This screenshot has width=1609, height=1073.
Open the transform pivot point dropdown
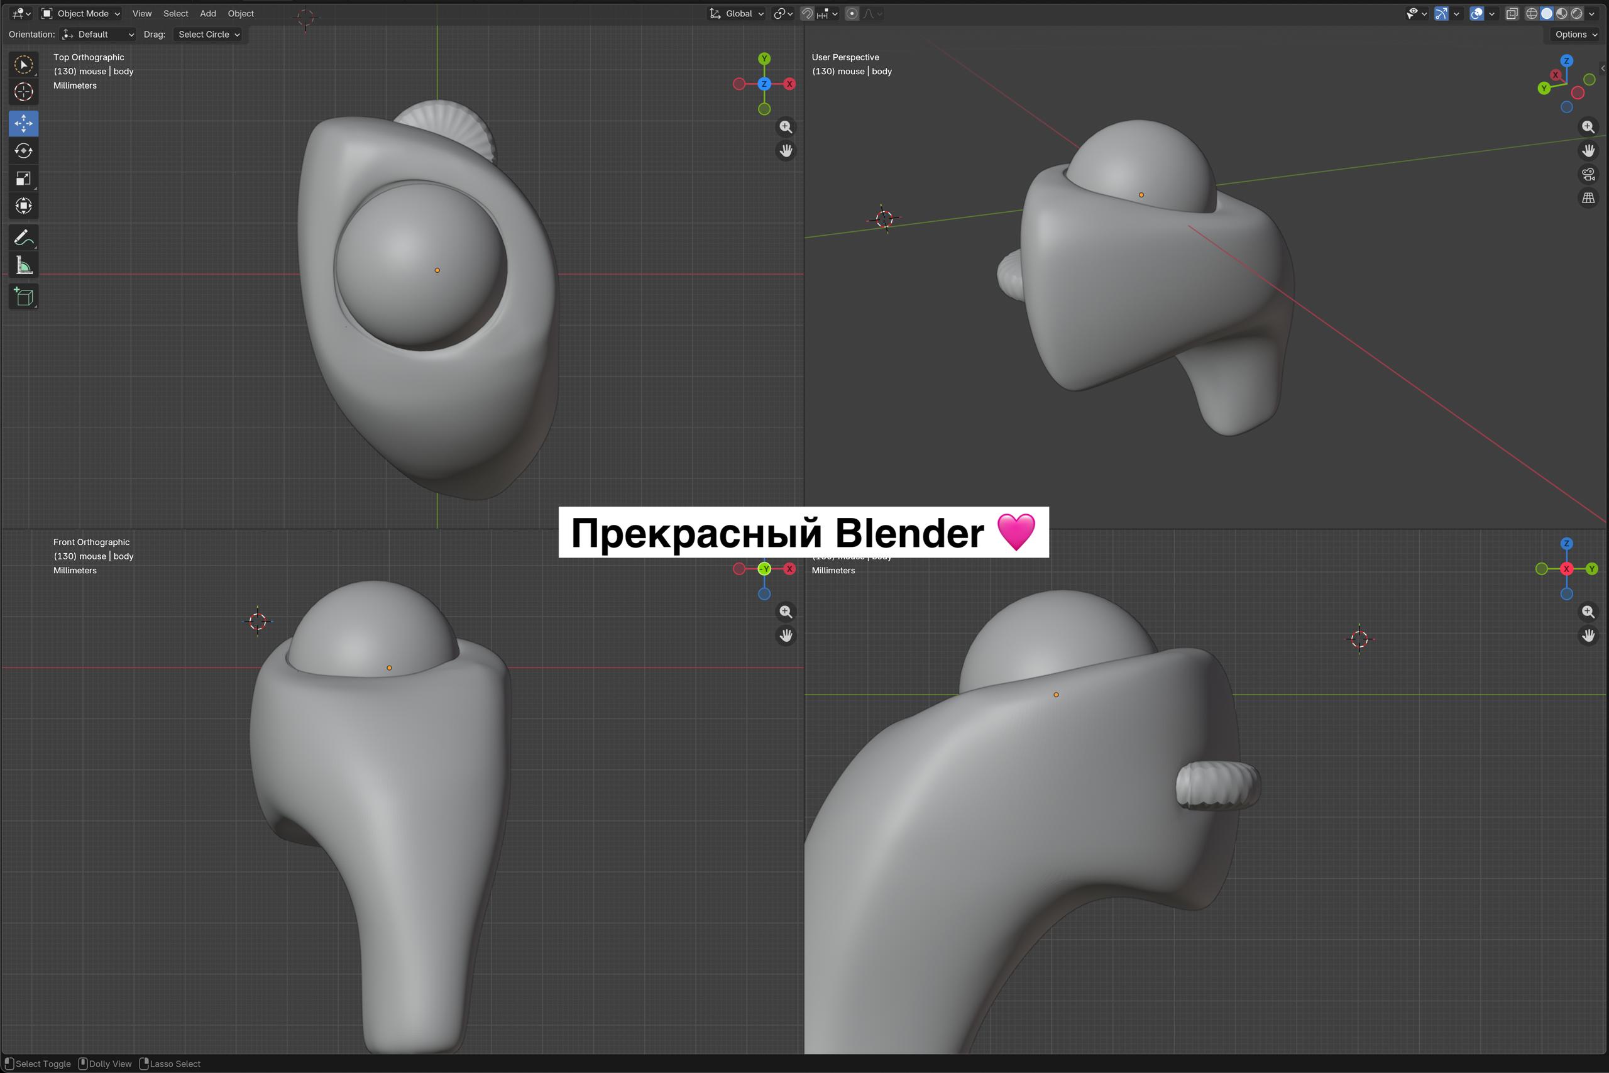(x=783, y=14)
